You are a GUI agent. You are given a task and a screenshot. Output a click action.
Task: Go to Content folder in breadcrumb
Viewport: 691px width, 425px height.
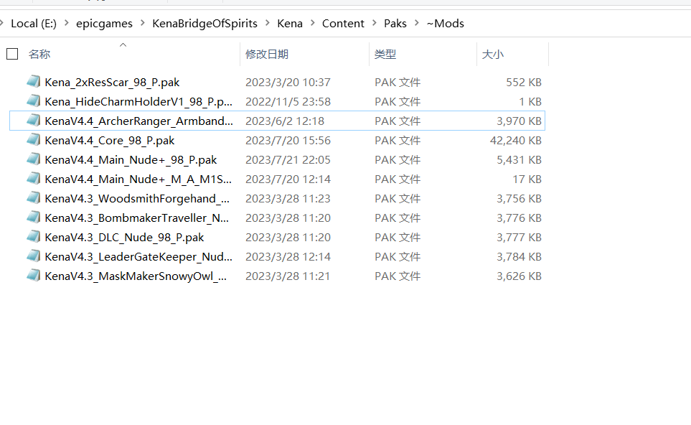tap(343, 24)
